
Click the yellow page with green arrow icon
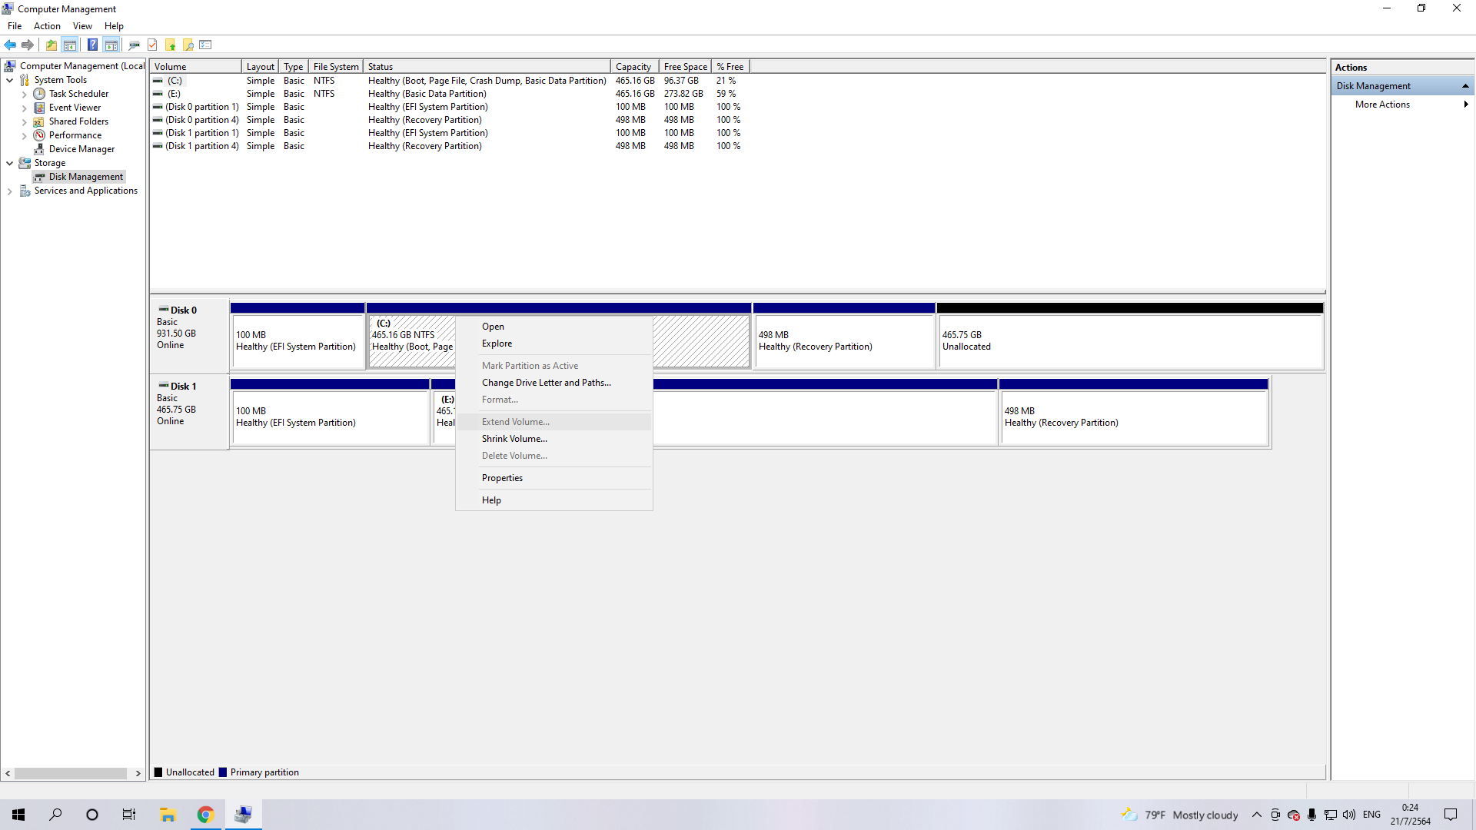[x=171, y=45]
